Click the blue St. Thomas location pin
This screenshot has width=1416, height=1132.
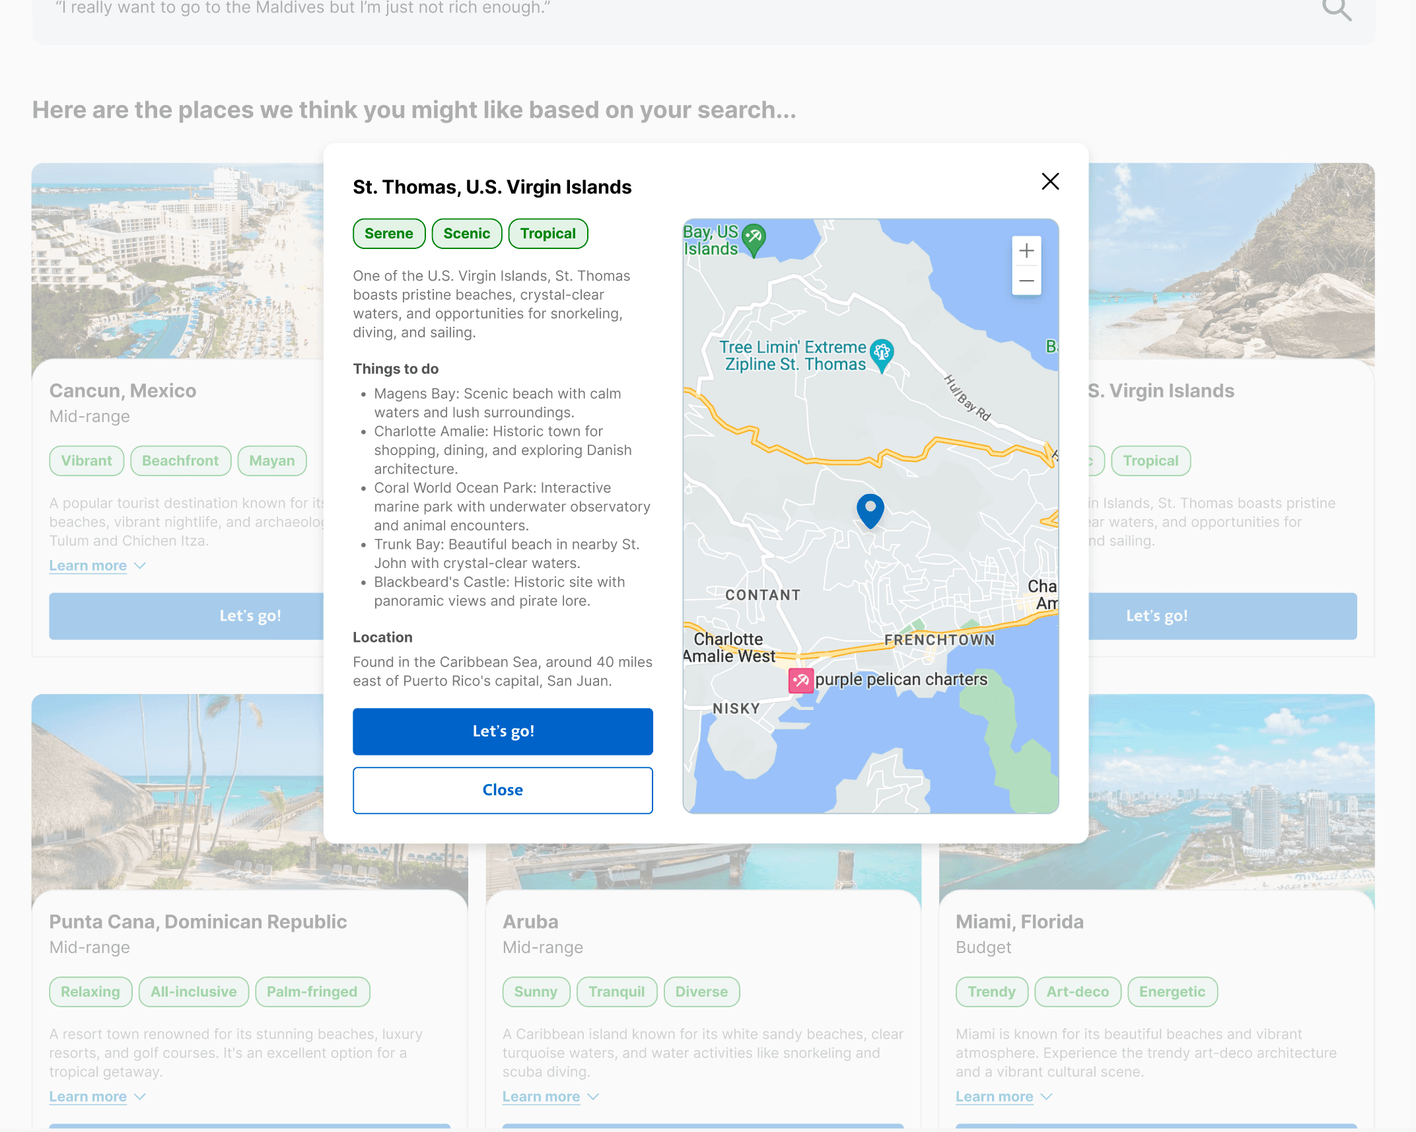pyautogui.click(x=870, y=510)
